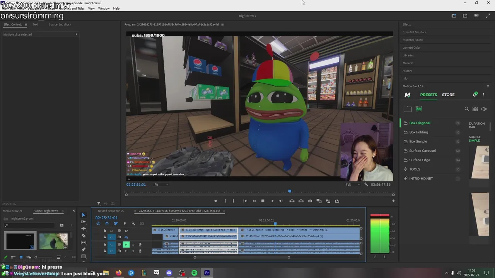Viewport: 495px width, 278px height.
Task: Click the Mark Out button
Action: (233, 201)
